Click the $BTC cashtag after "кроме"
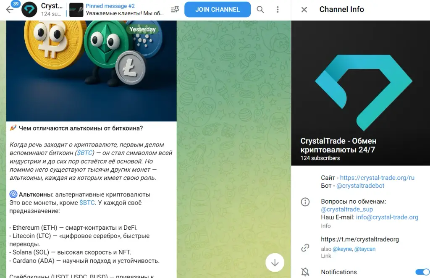430x278 pixels. [x=87, y=202]
